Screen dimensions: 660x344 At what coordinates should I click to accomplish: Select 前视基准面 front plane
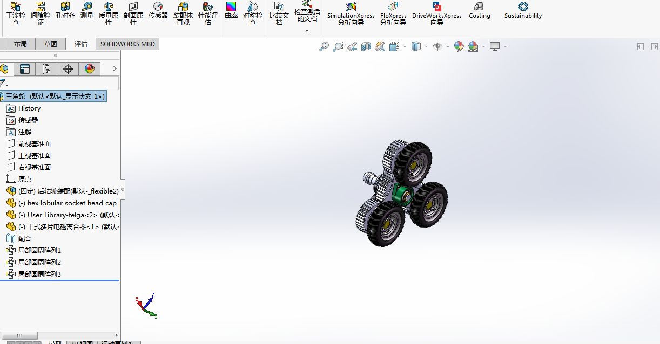(x=29, y=144)
